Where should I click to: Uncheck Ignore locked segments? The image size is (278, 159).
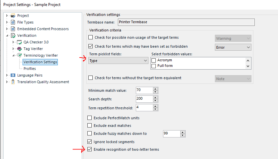pyautogui.click(x=90, y=142)
